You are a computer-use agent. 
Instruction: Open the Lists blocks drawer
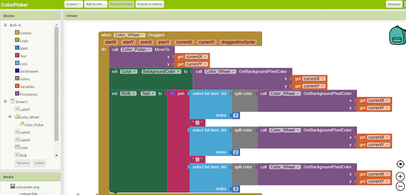[x=21, y=63]
